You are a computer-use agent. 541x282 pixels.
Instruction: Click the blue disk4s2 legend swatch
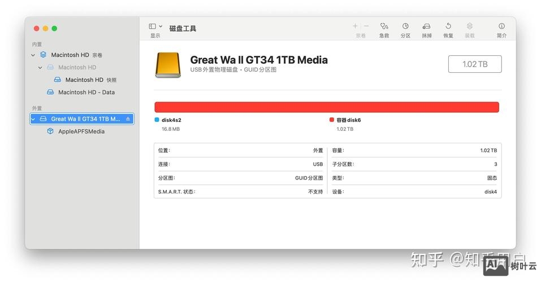click(x=157, y=120)
